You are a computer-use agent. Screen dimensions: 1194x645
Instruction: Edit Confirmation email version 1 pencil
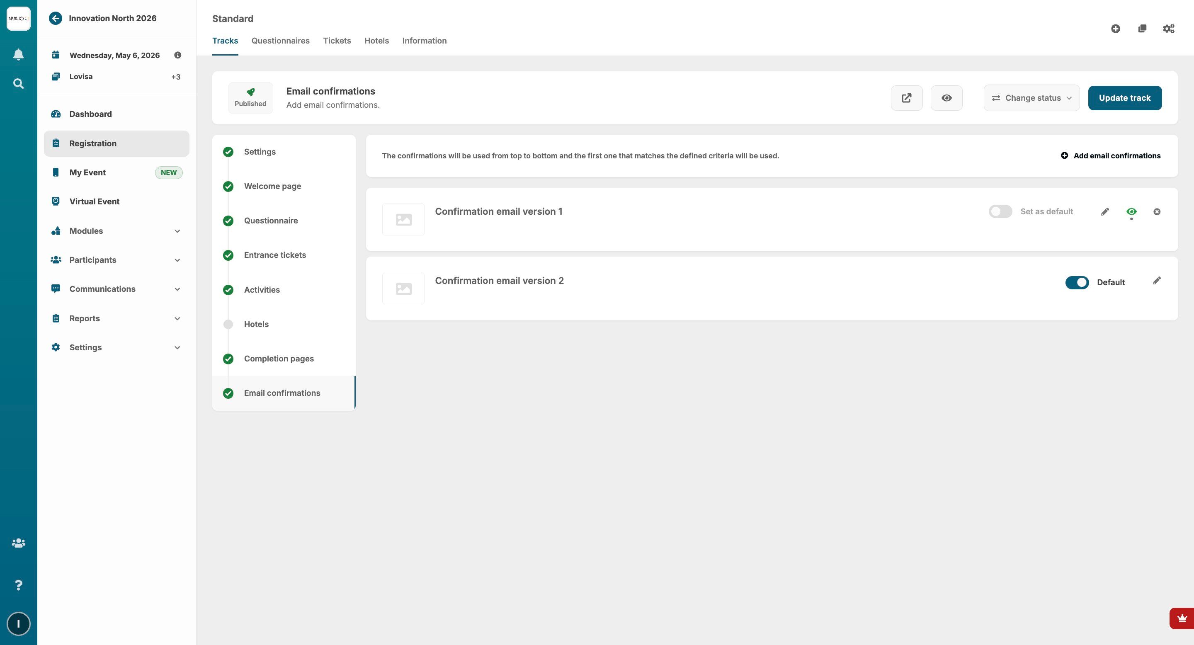click(1104, 212)
